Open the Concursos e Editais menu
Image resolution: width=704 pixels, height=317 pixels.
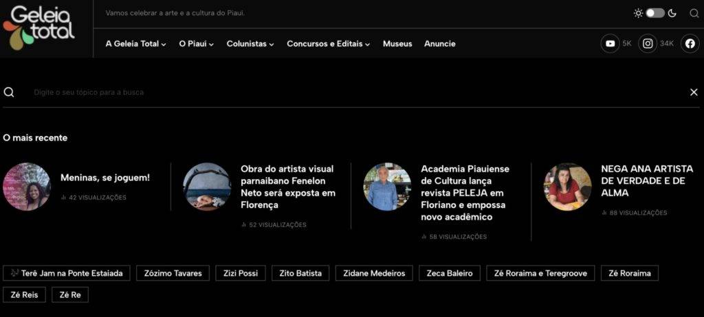point(328,44)
